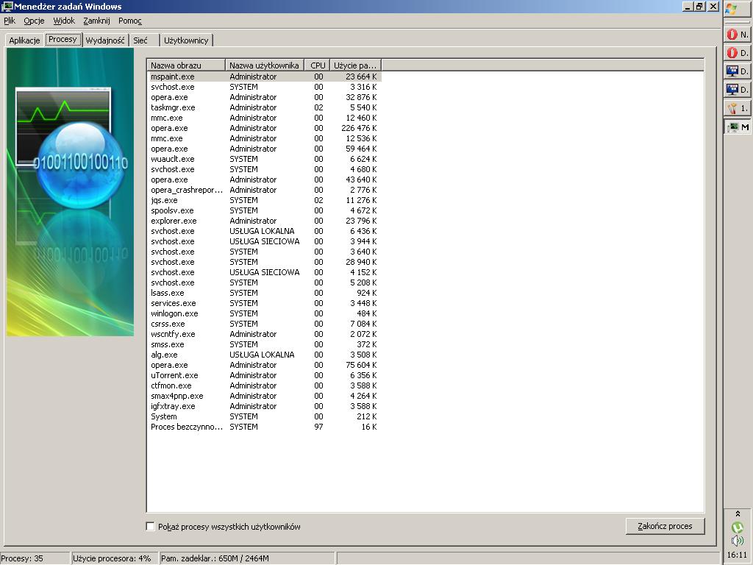Click Użycie procesora: 4% status entry
Screen dimensions: 753x565
pyautogui.click(x=115, y=558)
